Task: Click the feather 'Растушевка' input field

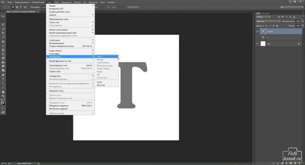Action: [44, 7]
